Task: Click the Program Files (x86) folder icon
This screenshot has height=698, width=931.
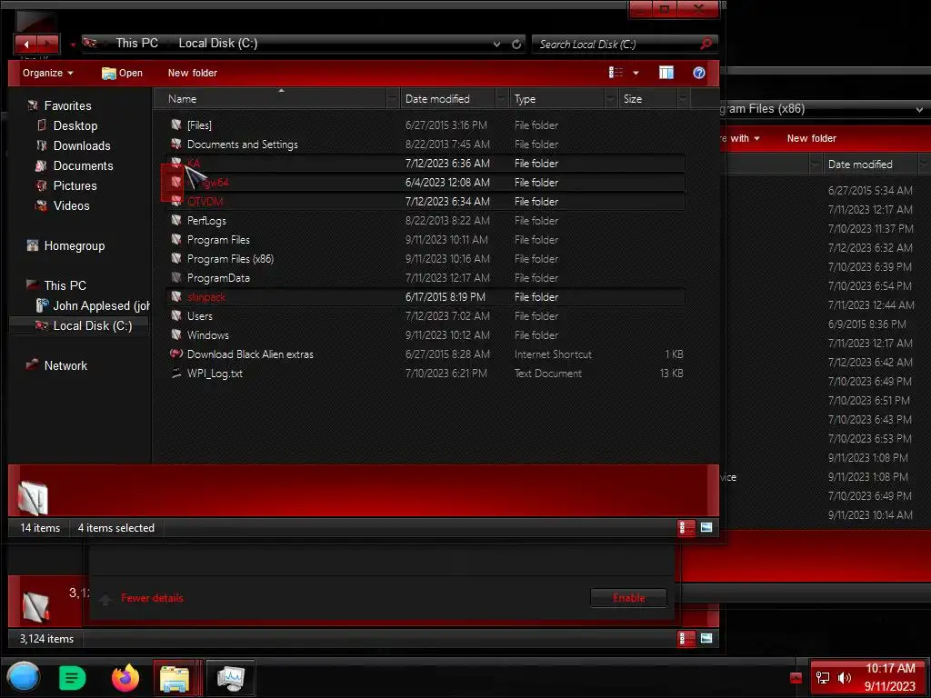Action: click(x=176, y=258)
